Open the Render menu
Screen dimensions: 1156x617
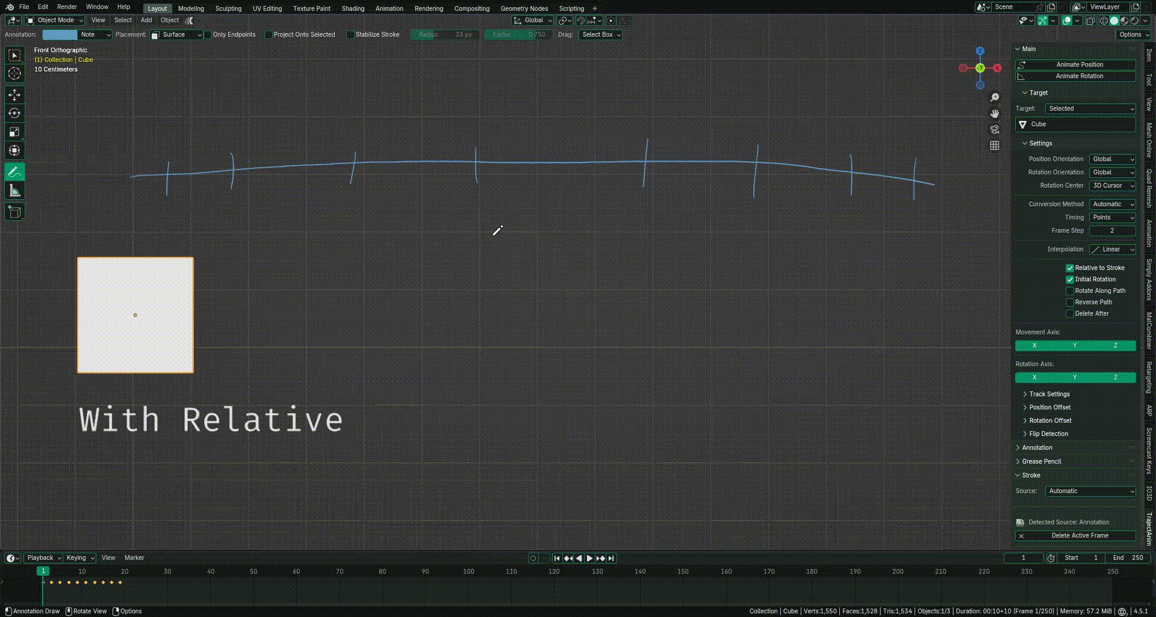67,7
